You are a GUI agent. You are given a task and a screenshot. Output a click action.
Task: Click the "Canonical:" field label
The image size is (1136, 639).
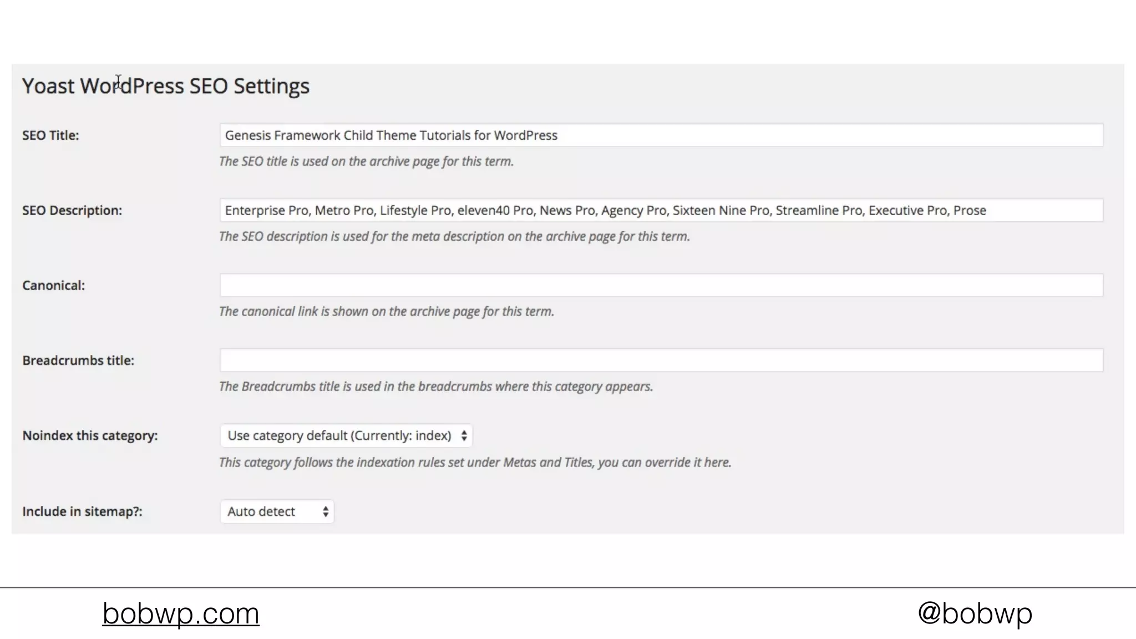pyautogui.click(x=54, y=285)
